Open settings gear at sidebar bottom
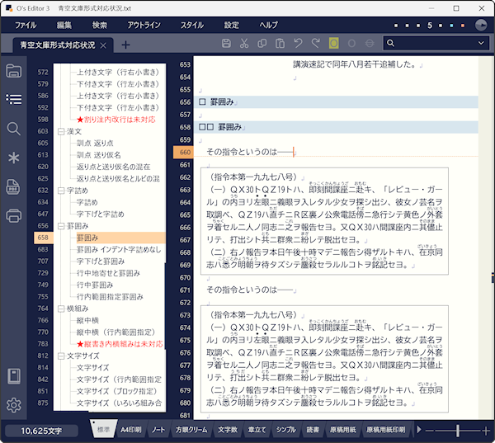Viewport: 495px width, 443px height. tap(13, 405)
